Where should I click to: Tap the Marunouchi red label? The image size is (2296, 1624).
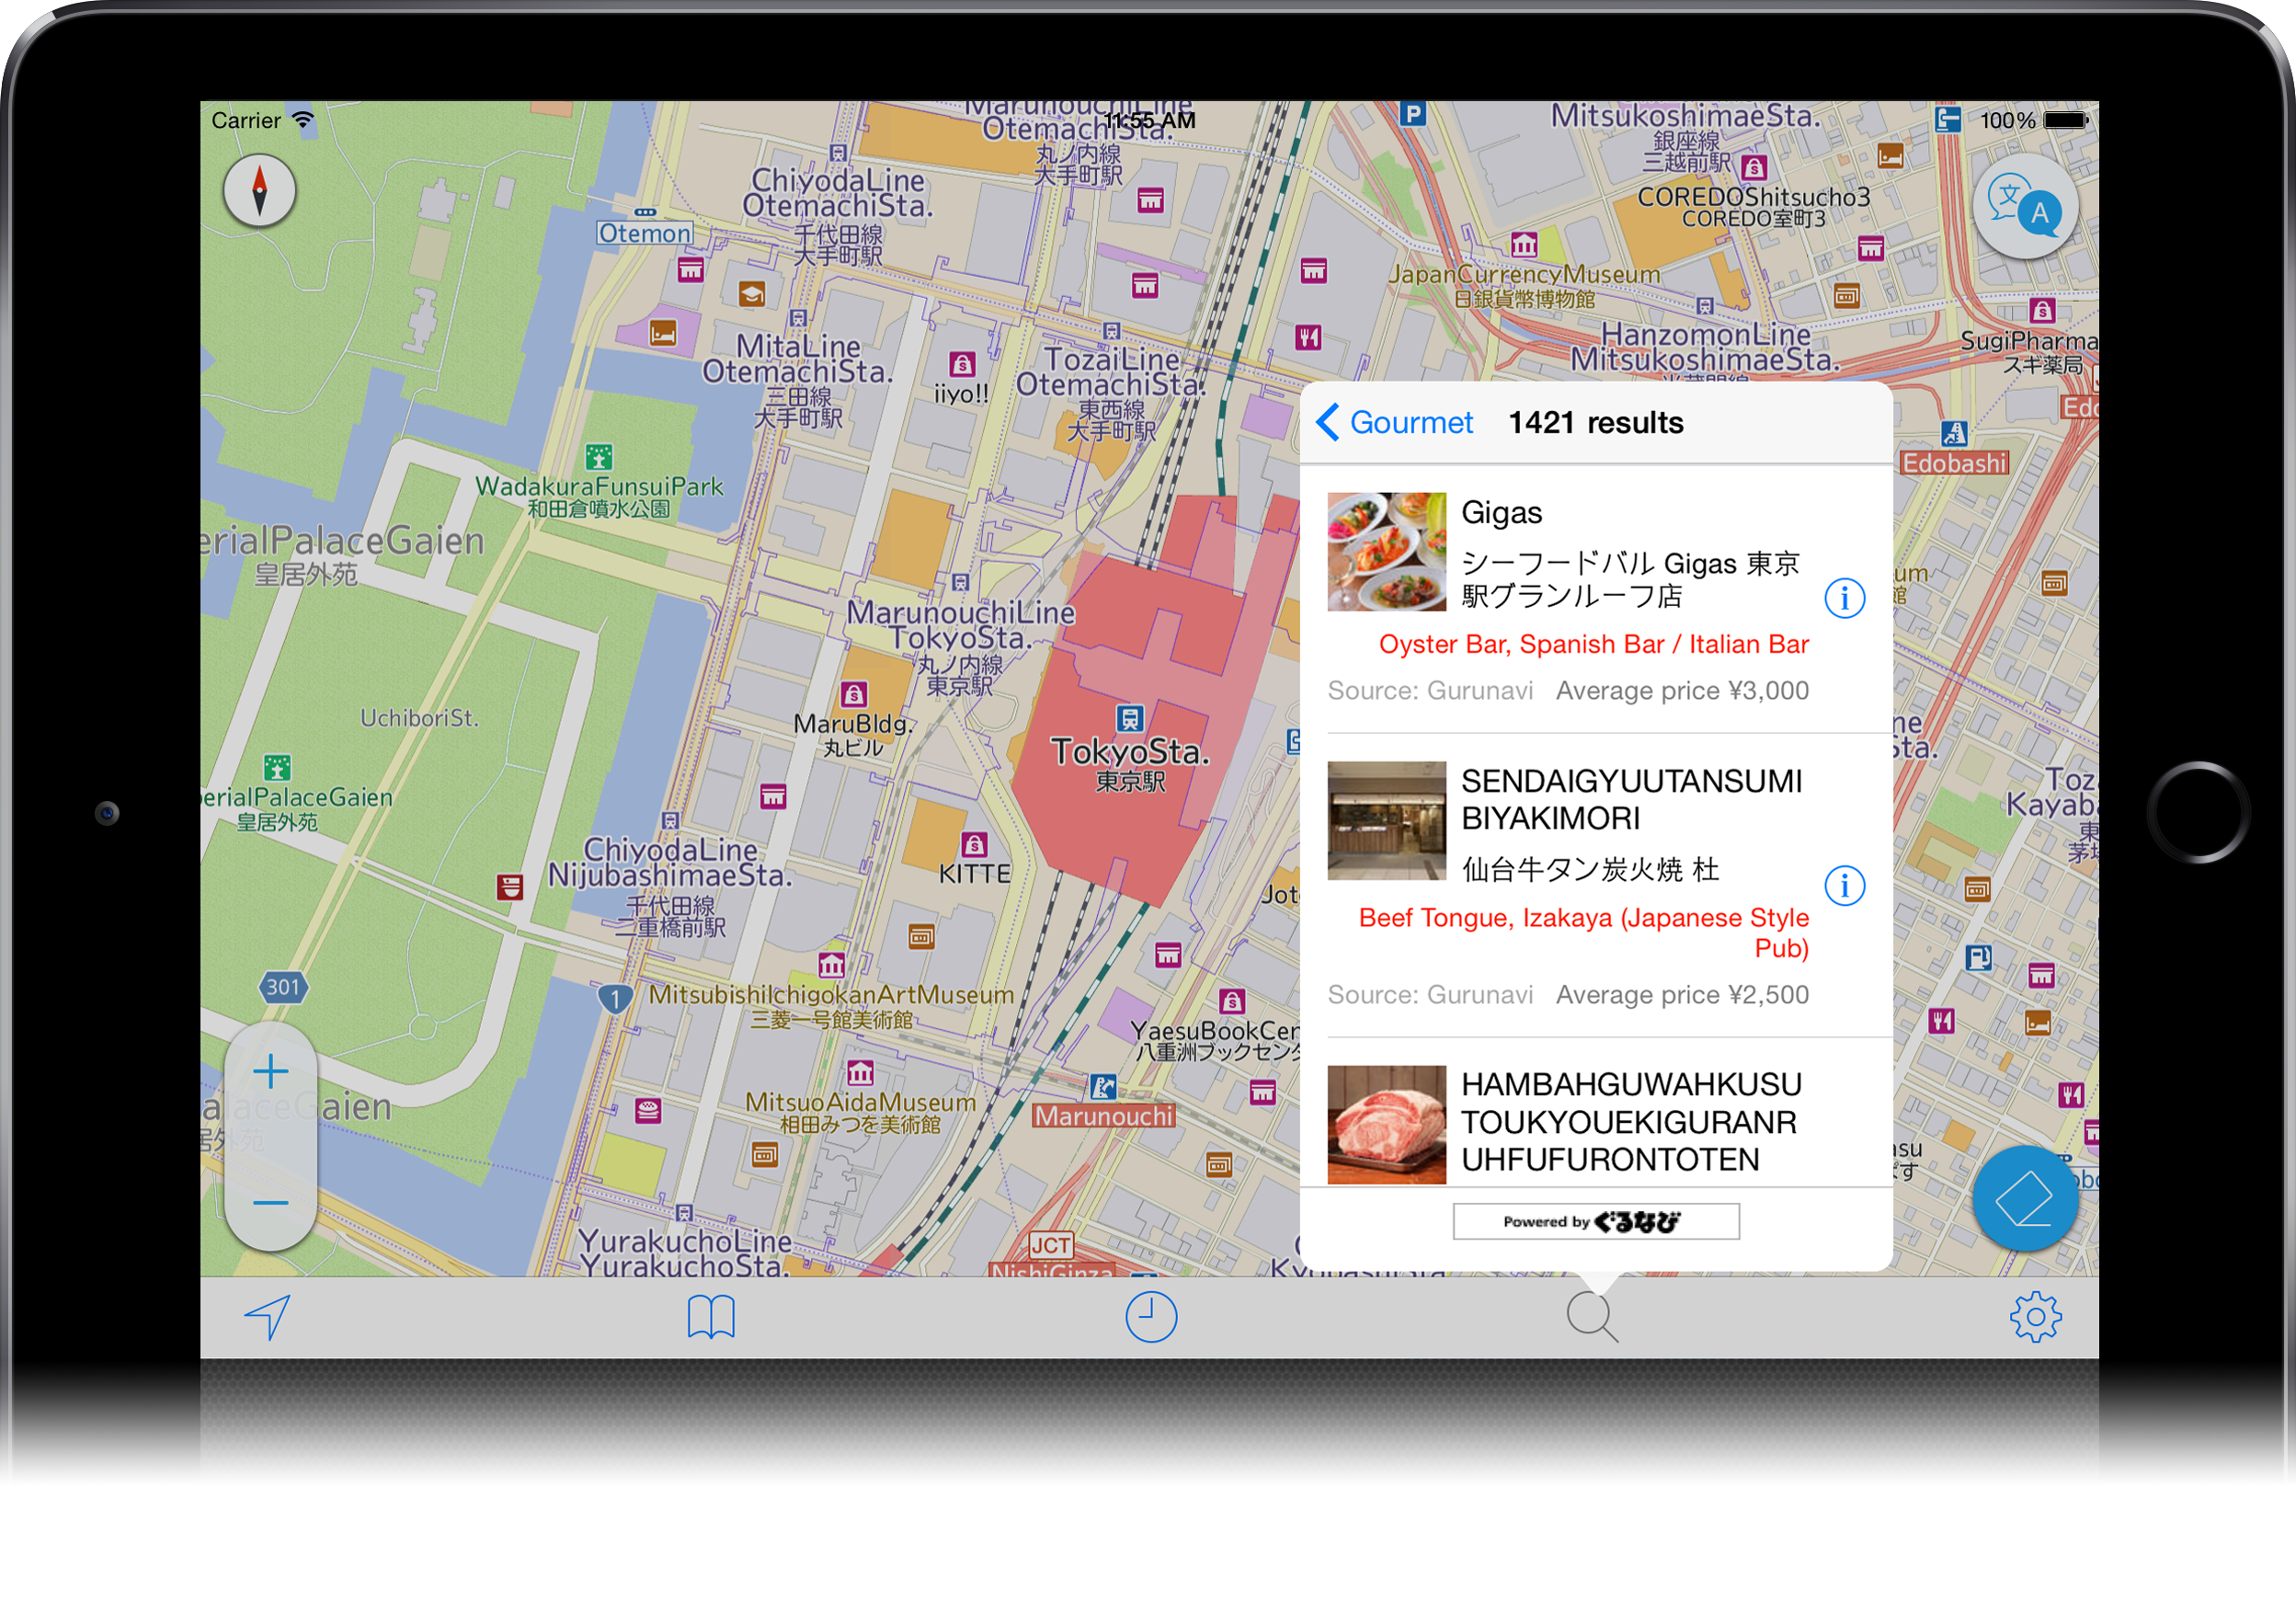tap(1104, 1116)
